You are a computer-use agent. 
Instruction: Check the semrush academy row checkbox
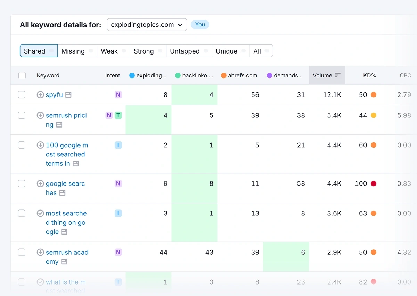pos(22,252)
